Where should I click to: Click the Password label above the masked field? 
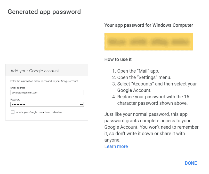pos(15,100)
